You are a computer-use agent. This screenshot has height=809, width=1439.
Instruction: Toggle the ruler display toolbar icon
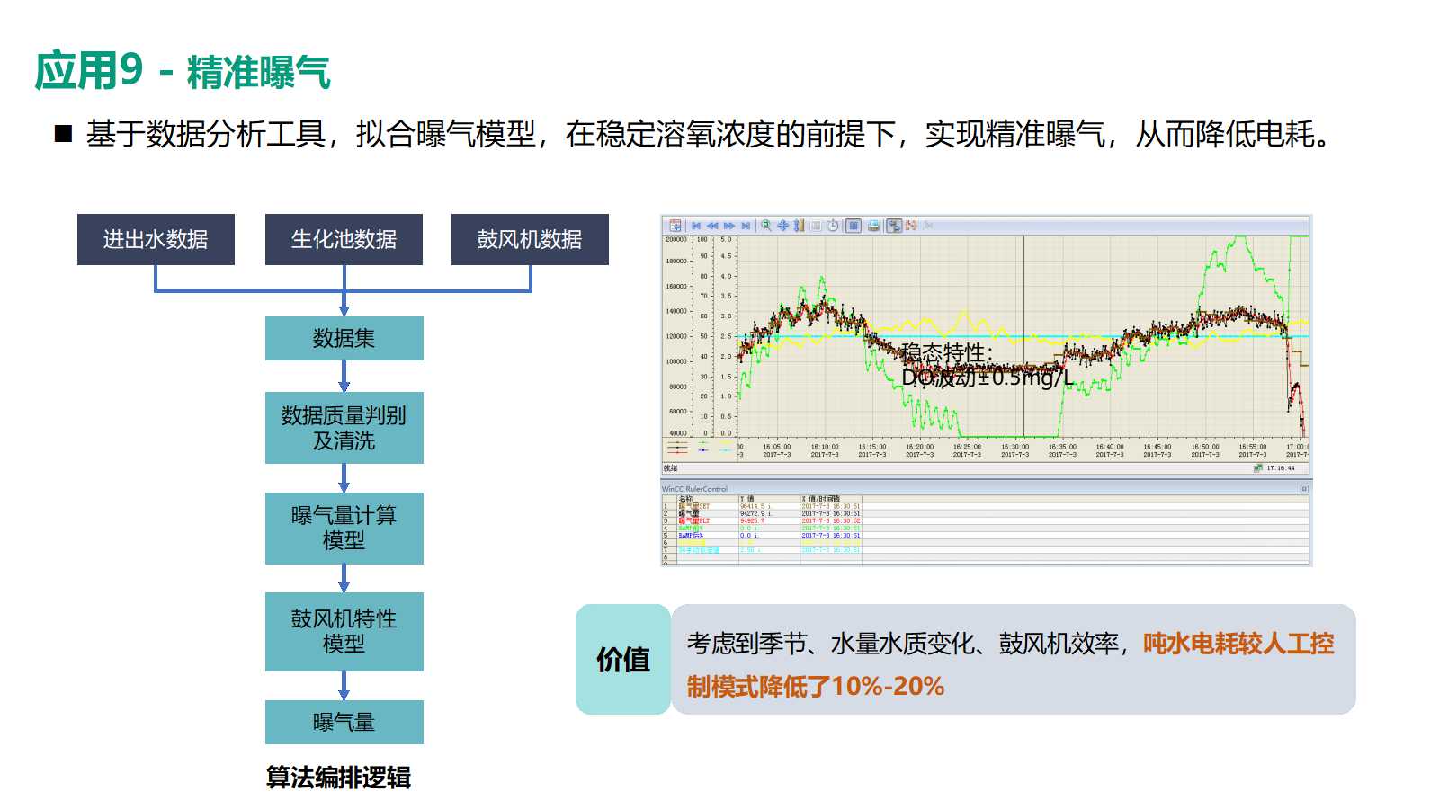pos(894,226)
